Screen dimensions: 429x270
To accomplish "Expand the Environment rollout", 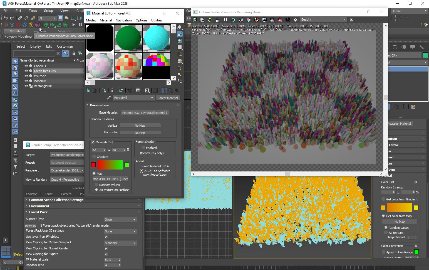I will [x=39, y=206].
